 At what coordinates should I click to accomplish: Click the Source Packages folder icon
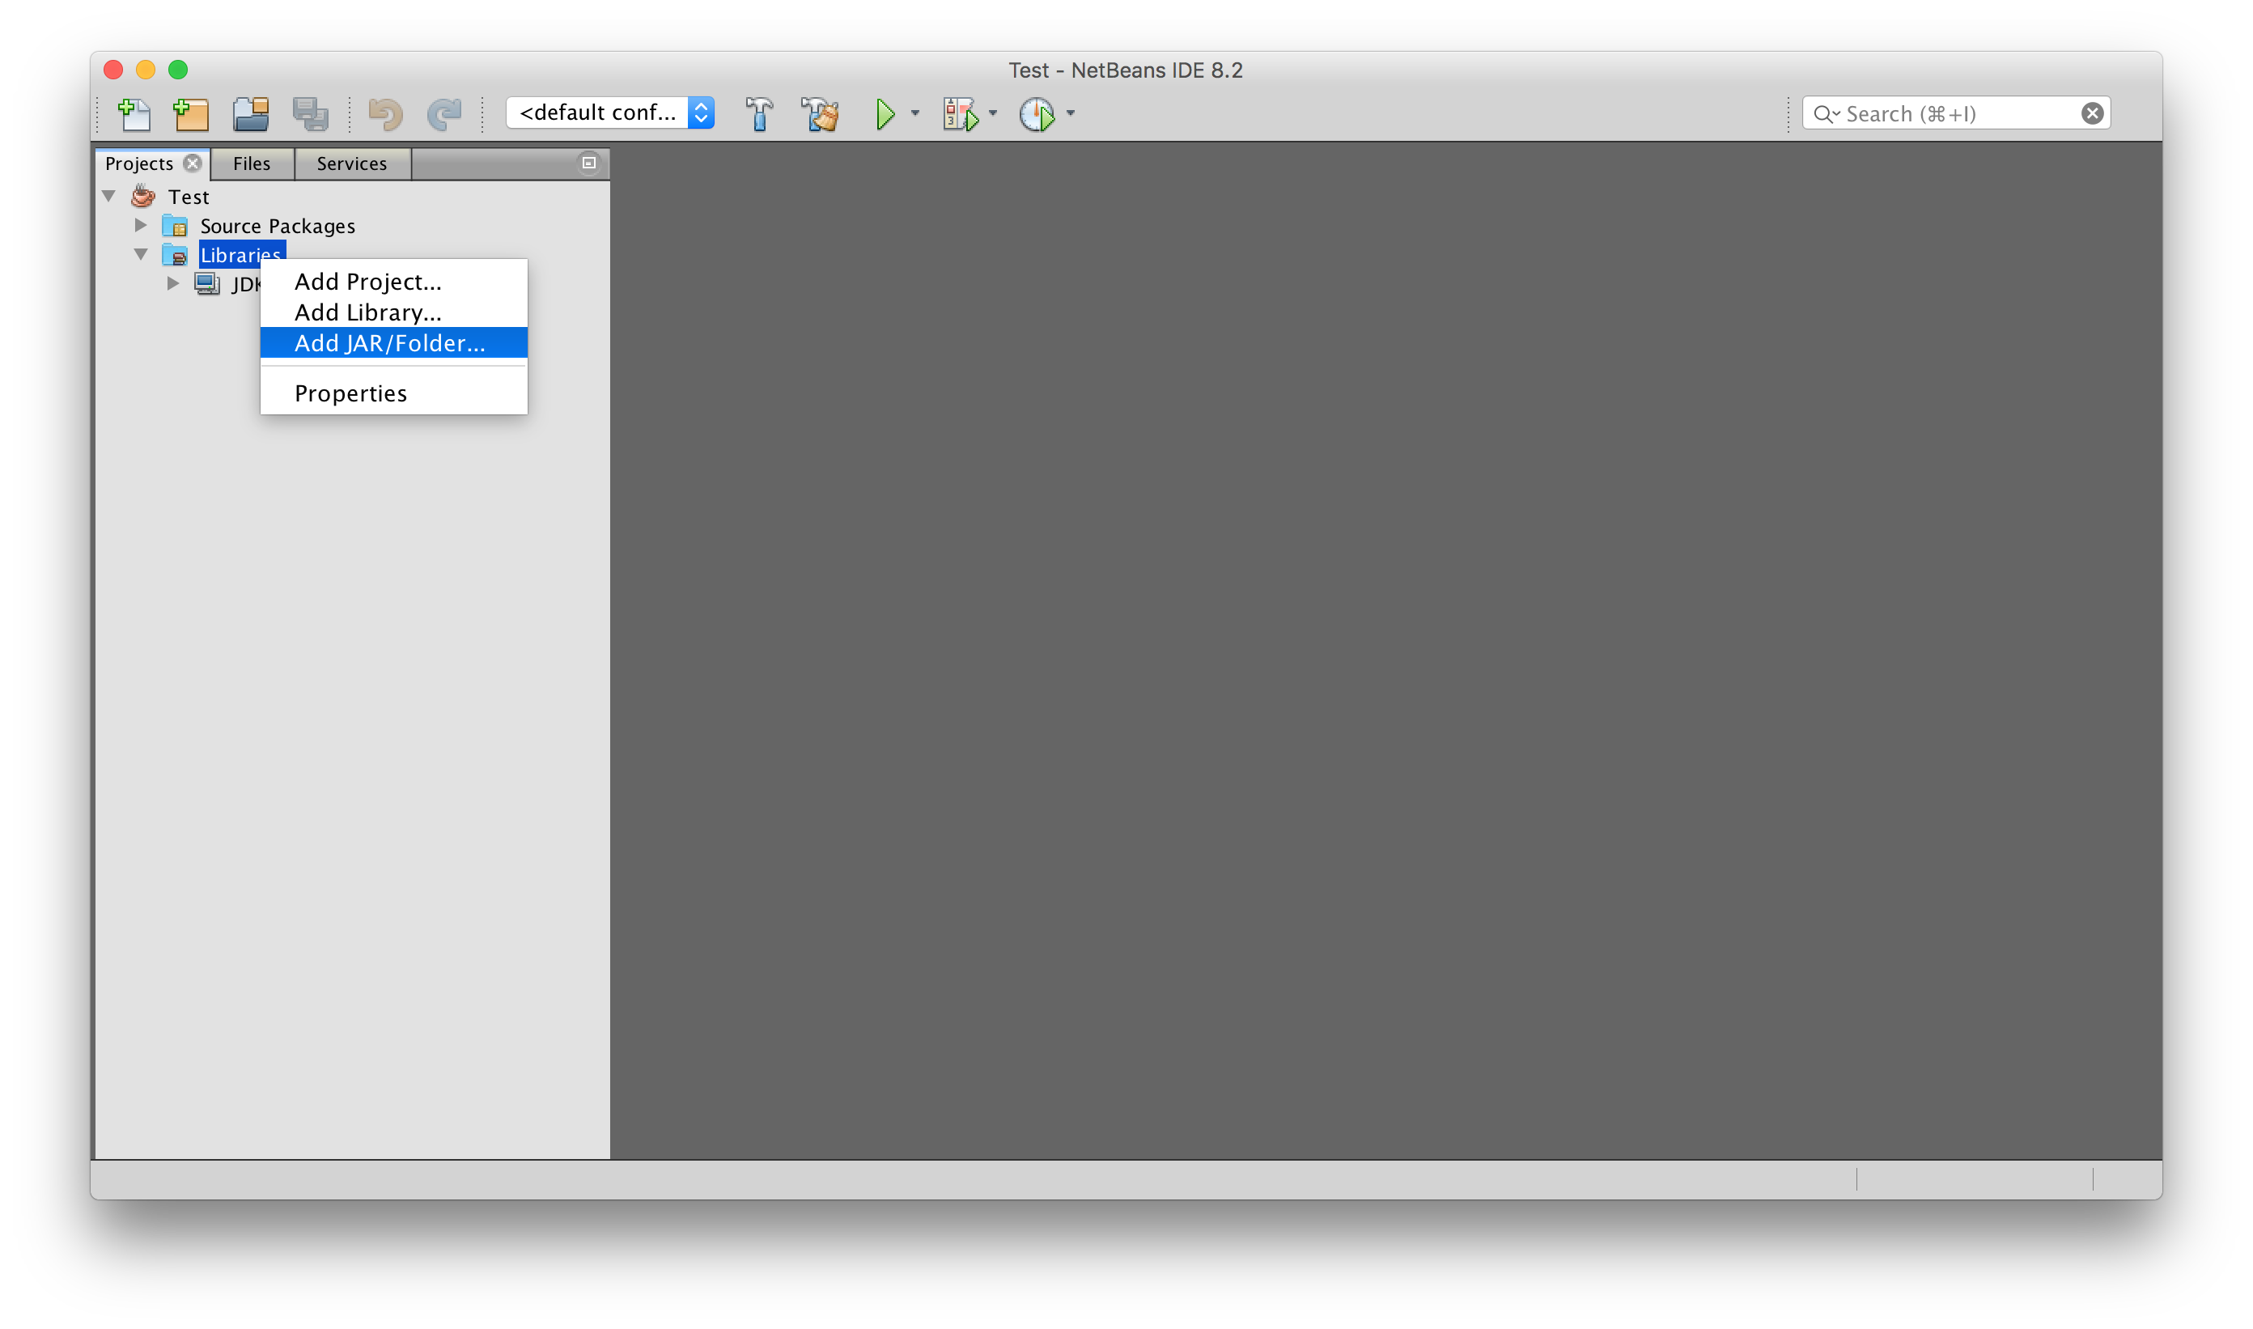175,226
